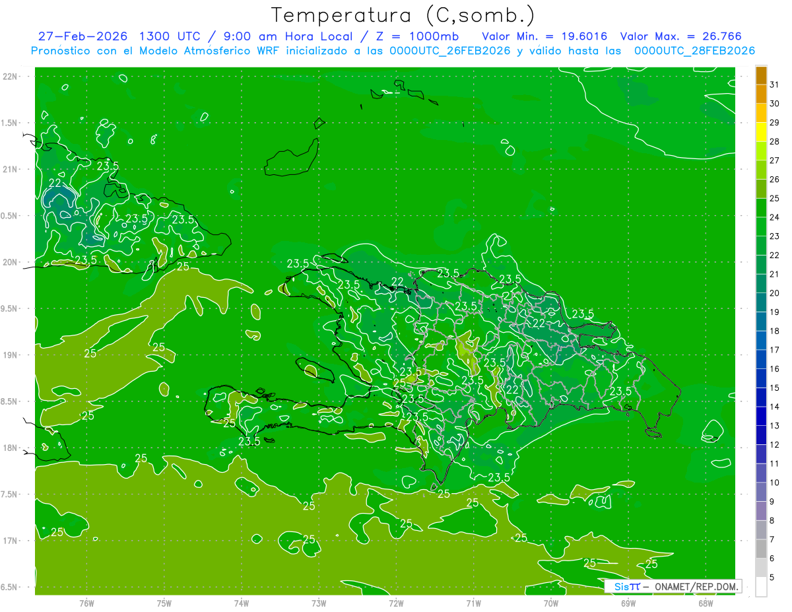Click the '17N' latitude axis label

click(x=11, y=540)
